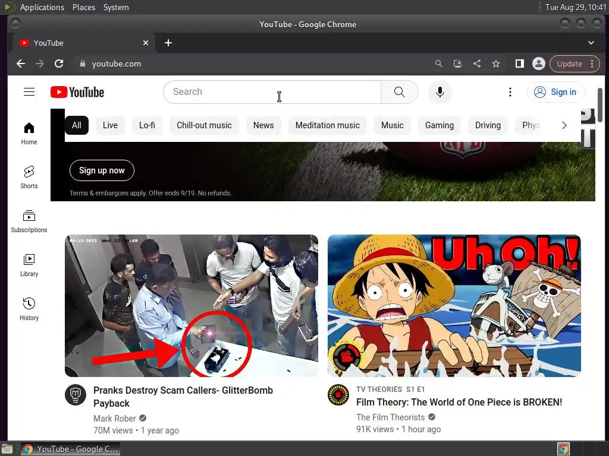609x456 pixels.
Task: Click the page vertical scrollbar
Action: coord(599,105)
